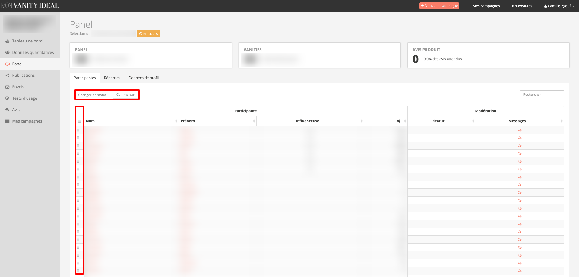Open the Données de profil tab
This screenshot has height=277, width=579.
click(x=144, y=78)
